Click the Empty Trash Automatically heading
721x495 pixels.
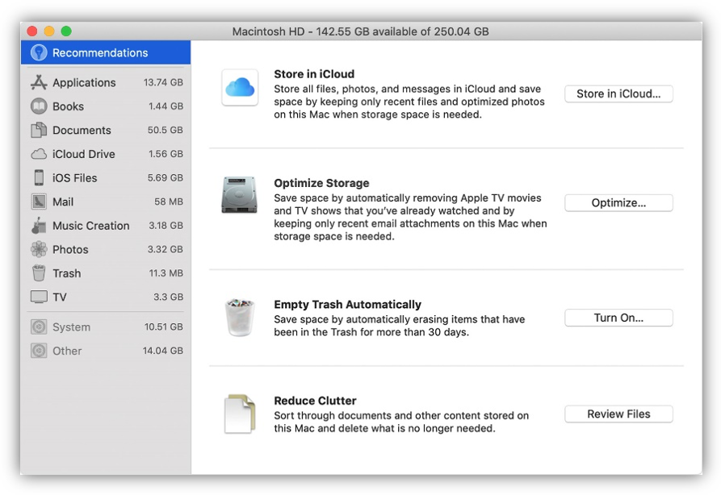[348, 305]
